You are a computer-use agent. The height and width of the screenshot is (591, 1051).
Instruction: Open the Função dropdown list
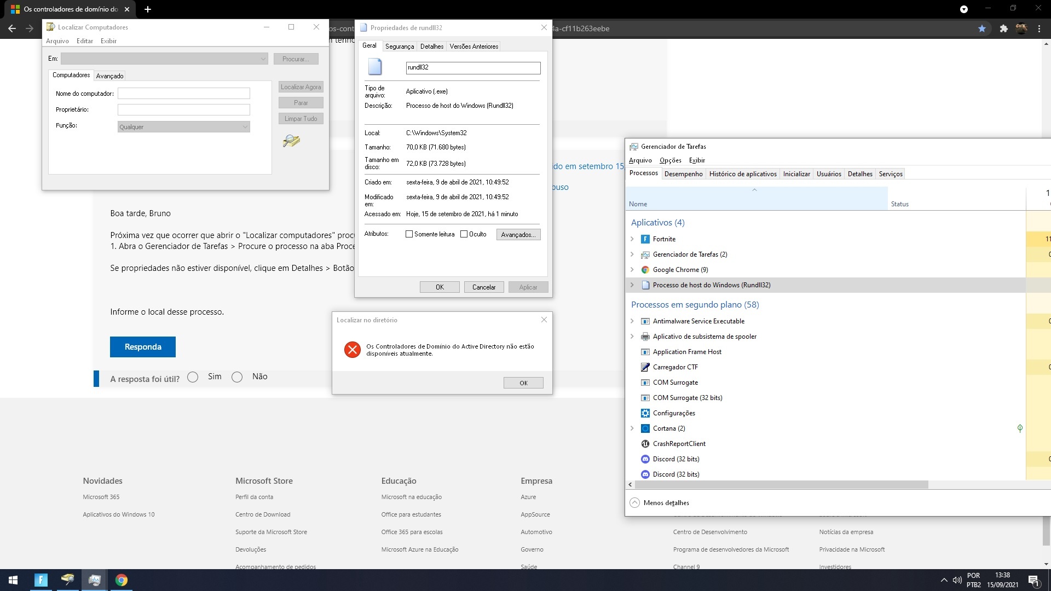coord(184,127)
